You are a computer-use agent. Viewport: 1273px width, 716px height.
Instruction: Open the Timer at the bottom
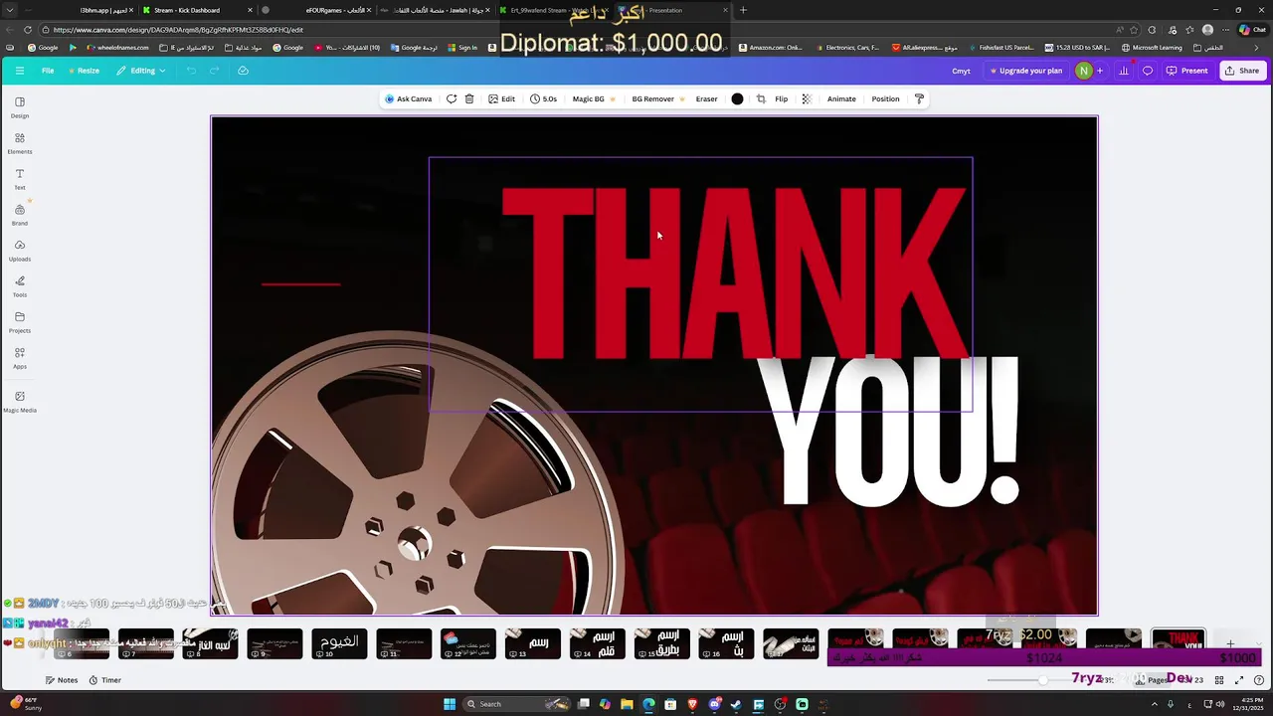click(x=104, y=680)
